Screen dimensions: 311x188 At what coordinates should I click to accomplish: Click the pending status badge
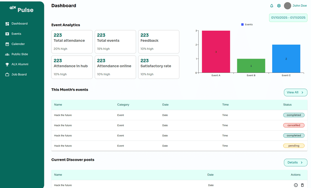[x=294, y=146]
